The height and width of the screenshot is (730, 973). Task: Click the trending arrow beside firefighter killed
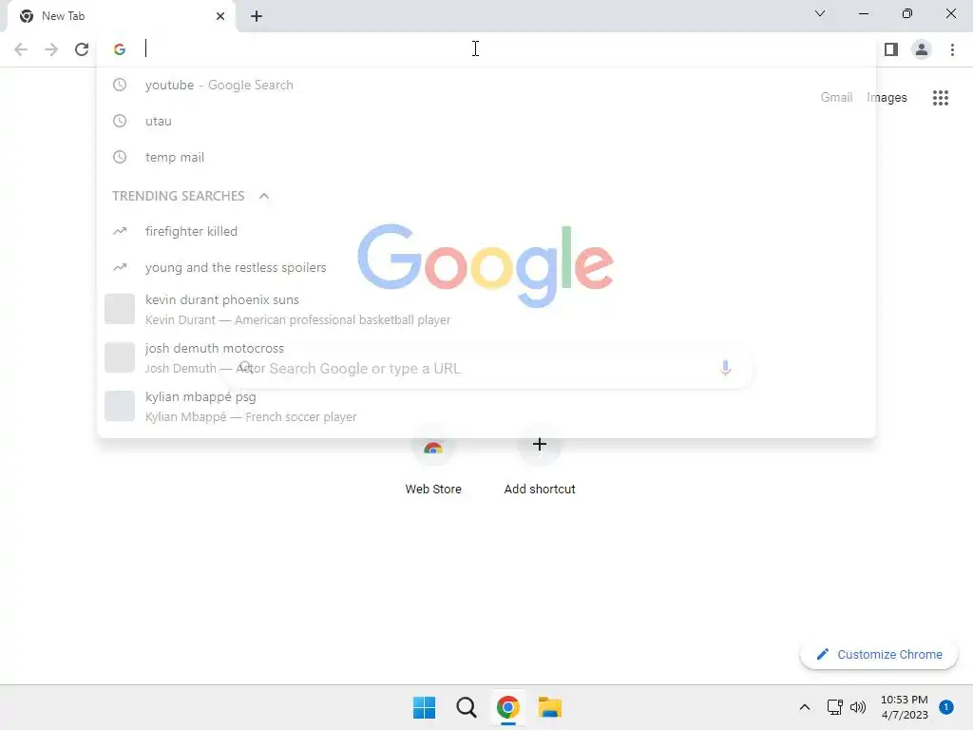[x=120, y=232]
